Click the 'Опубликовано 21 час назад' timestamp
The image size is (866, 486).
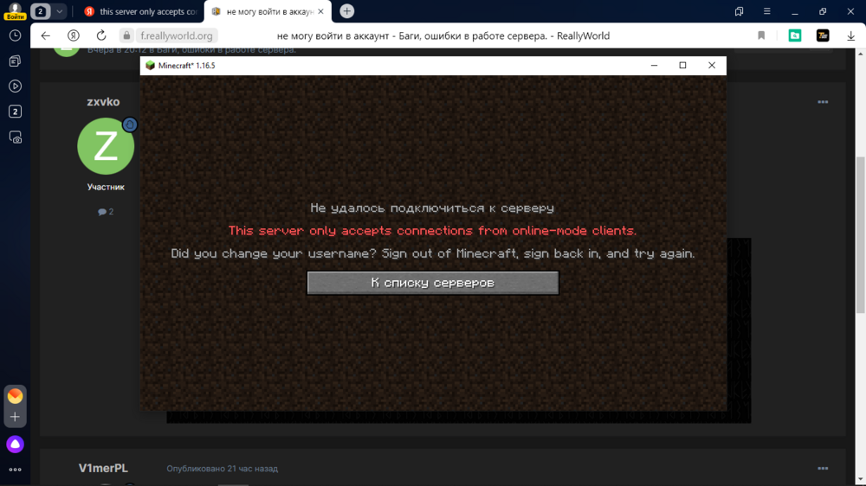(222, 469)
